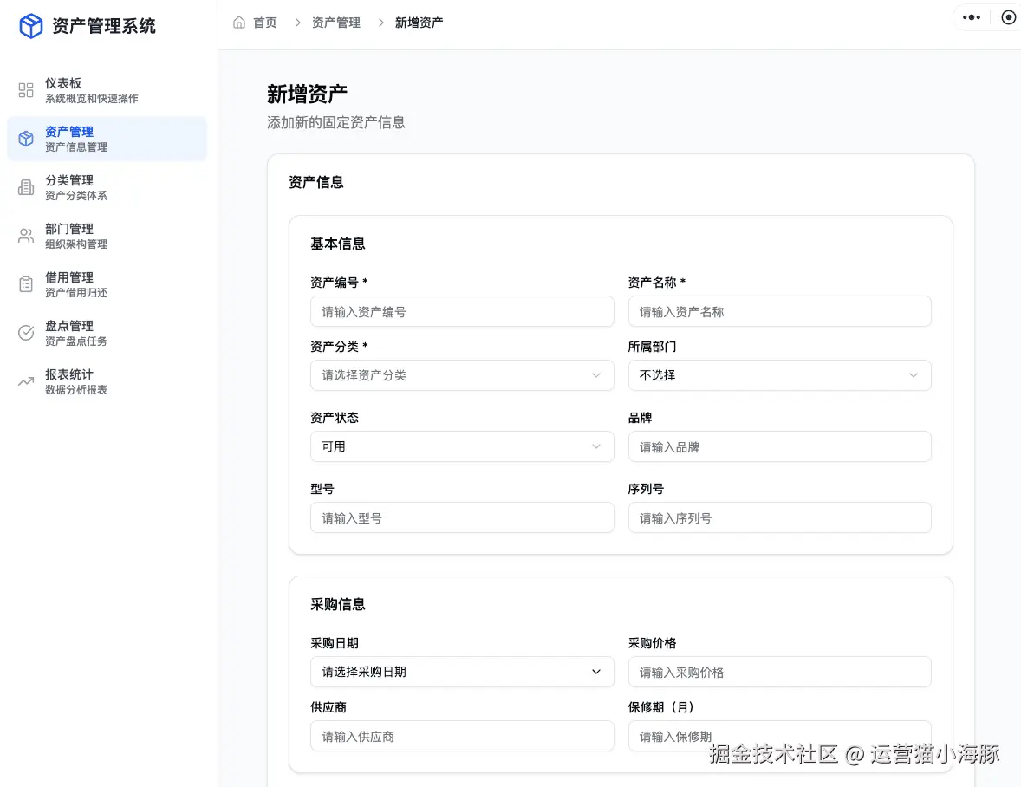Open the 采购日期 date selector
This screenshot has width=1021, height=787.
pyautogui.click(x=462, y=672)
